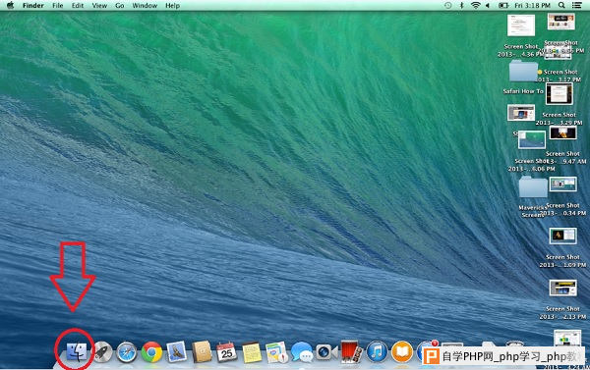
Task: Open Wi-Fi status menu
Action: [x=476, y=5]
